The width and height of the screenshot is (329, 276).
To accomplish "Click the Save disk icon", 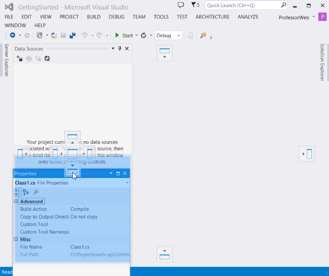I will (x=63, y=36).
